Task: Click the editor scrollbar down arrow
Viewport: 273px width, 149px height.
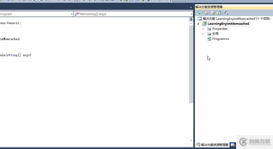Action: click(191, 140)
